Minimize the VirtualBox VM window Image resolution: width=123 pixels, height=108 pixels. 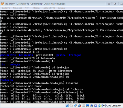pyautogui.click(x=109, y=4)
